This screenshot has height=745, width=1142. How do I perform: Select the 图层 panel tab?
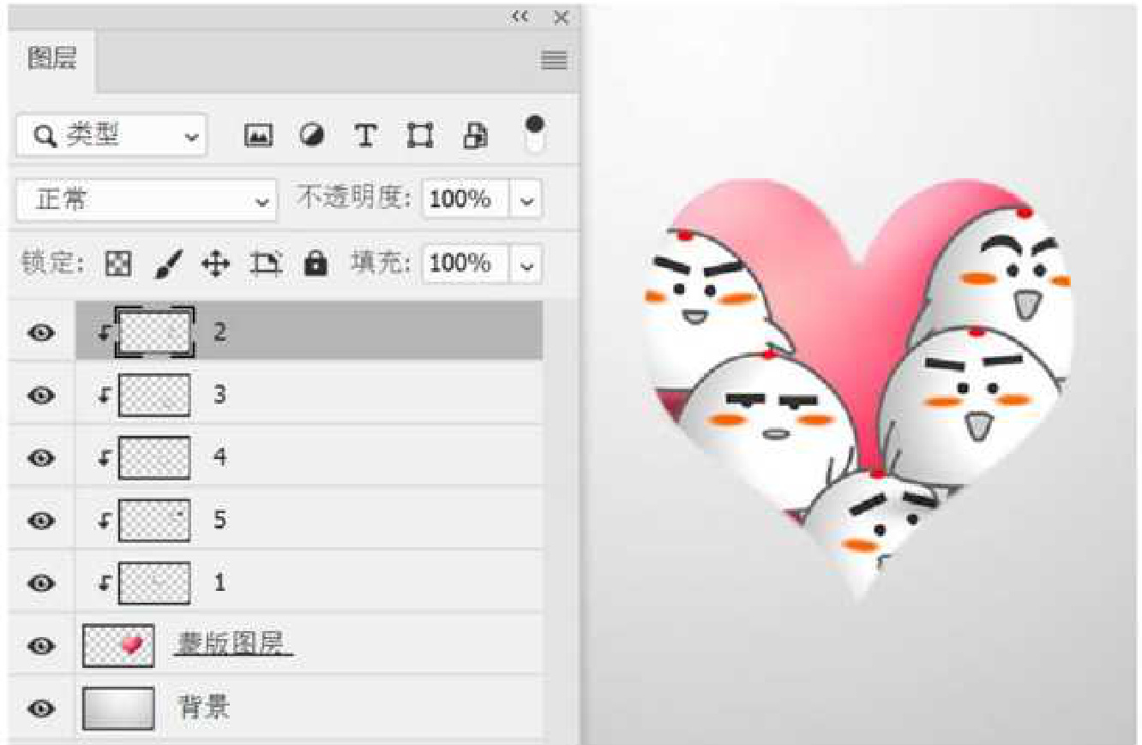[x=52, y=59]
